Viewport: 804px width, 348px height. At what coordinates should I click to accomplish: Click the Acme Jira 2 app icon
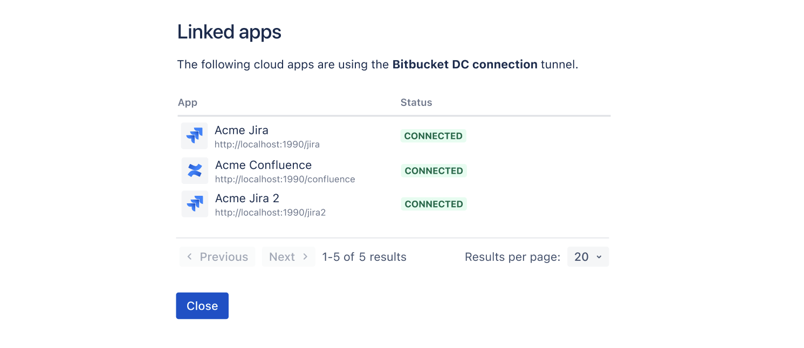[195, 204]
